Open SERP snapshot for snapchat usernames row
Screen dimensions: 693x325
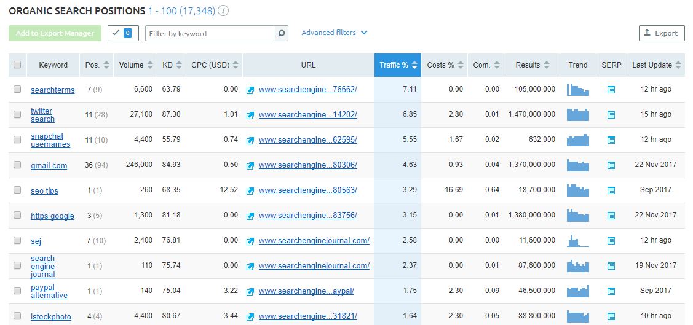611,140
